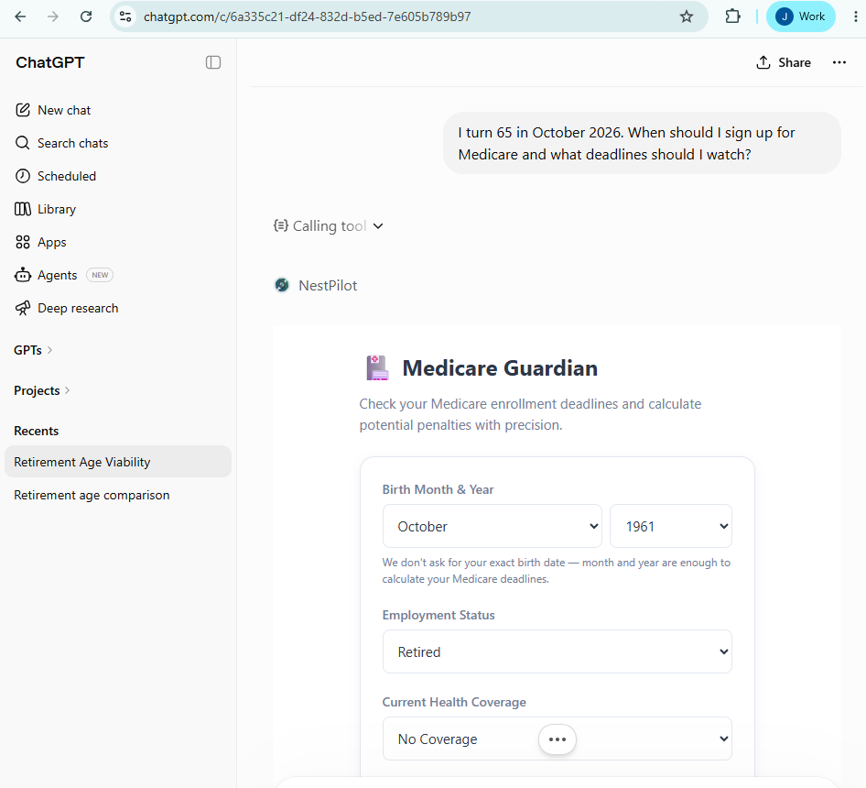Start a New chat

coord(118,110)
